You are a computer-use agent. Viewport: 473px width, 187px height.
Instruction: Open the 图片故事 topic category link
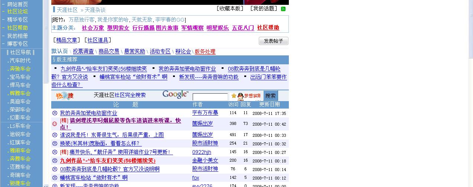(x=167, y=28)
